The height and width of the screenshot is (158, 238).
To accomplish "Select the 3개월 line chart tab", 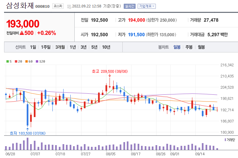I will click(x=60, y=47).
